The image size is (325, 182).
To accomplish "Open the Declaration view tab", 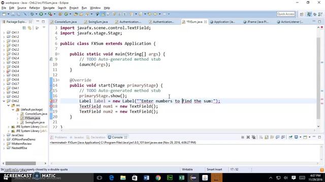I will pos(96,137).
